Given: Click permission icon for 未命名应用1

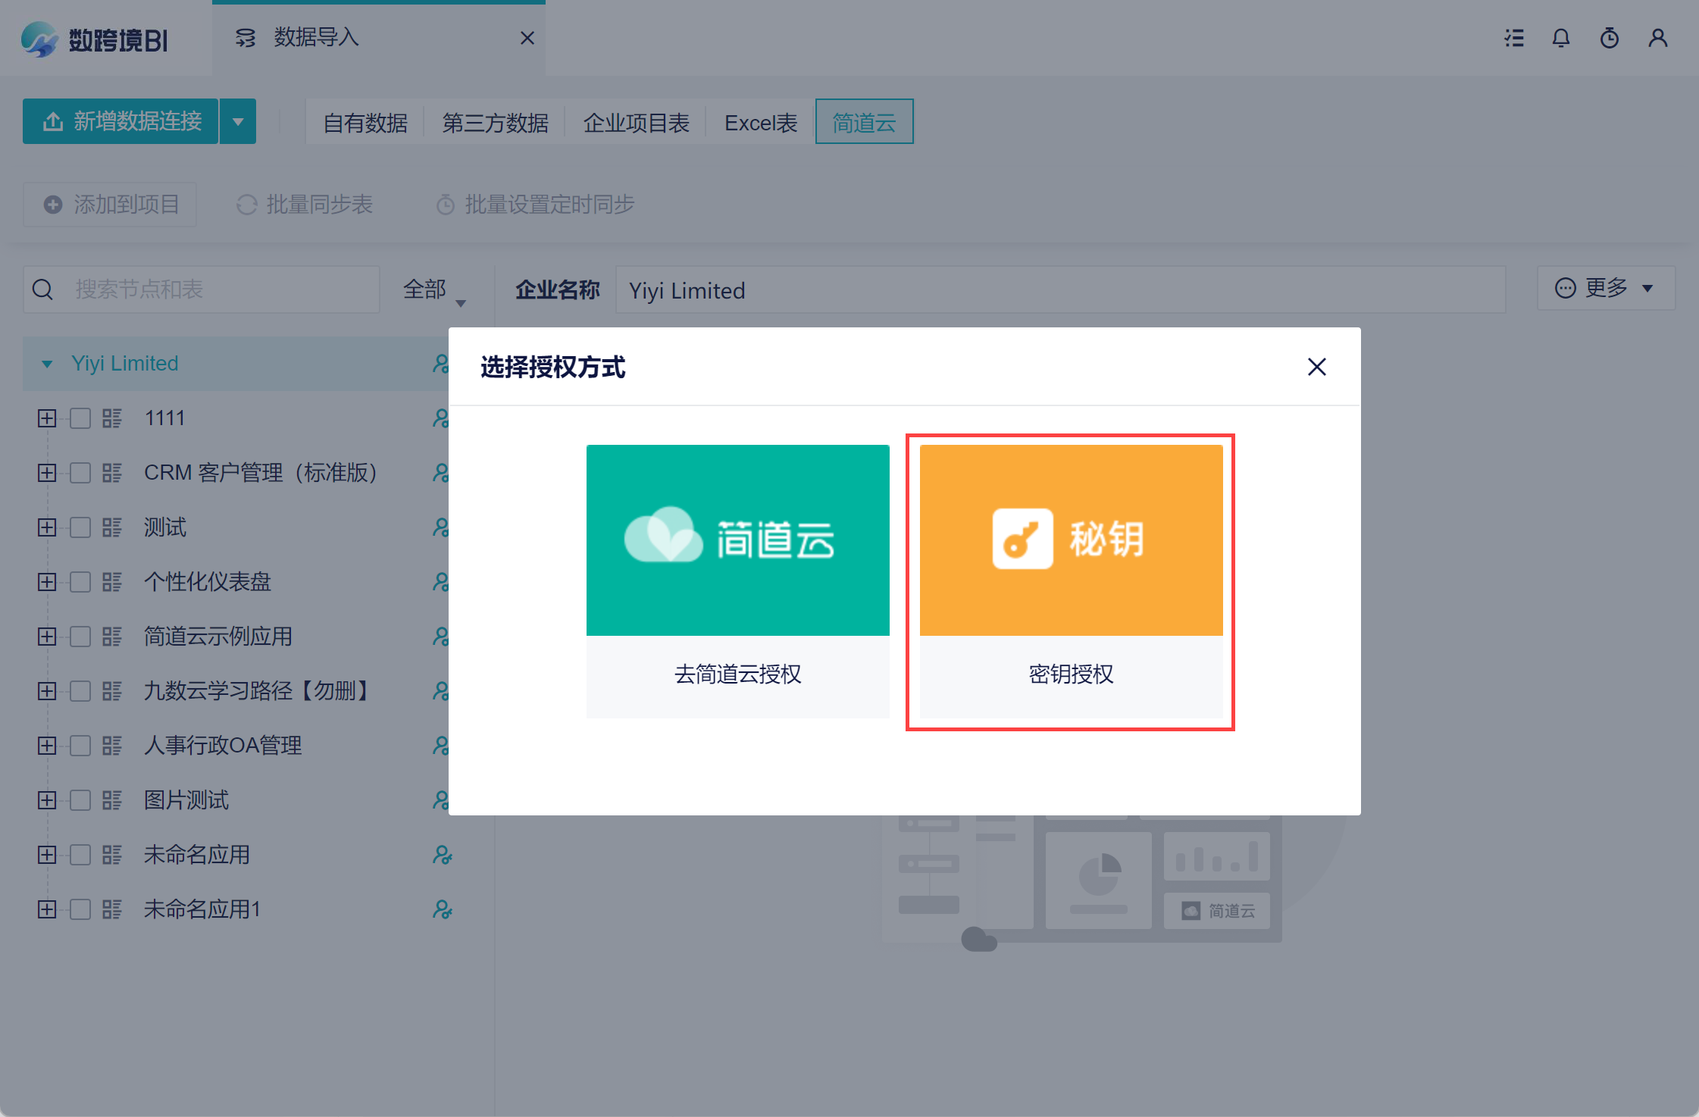Looking at the screenshot, I should coord(442,909).
